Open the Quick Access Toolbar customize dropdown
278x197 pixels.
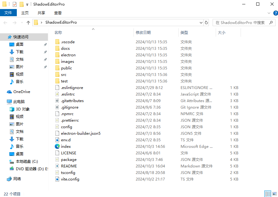pos(27,4)
